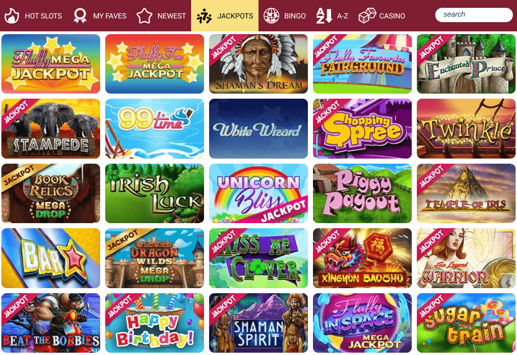This screenshot has width=517, height=355.
Task: Launch the Sugar Train slot
Action: pos(466,323)
